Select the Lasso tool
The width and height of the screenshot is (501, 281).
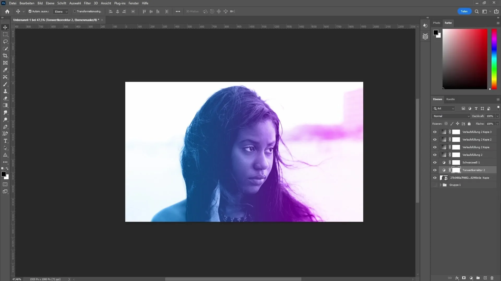click(x=5, y=41)
